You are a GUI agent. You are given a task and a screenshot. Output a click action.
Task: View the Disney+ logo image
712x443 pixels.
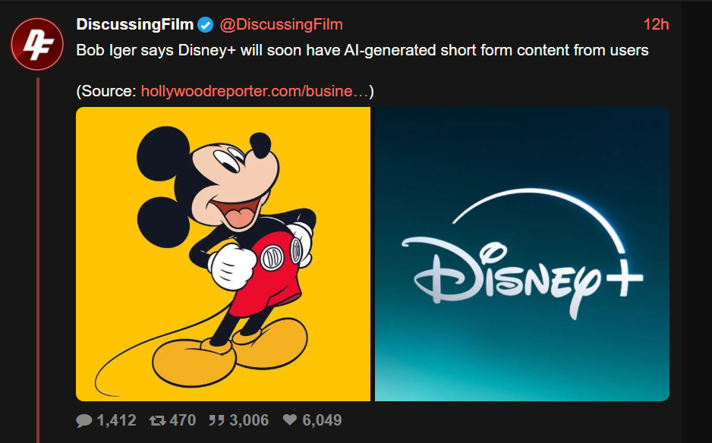(522, 254)
